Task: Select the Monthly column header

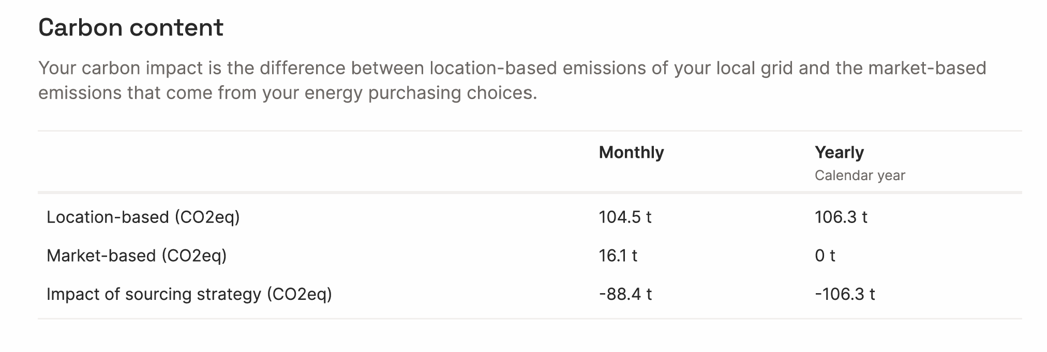Action: click(x=631, y=153)
